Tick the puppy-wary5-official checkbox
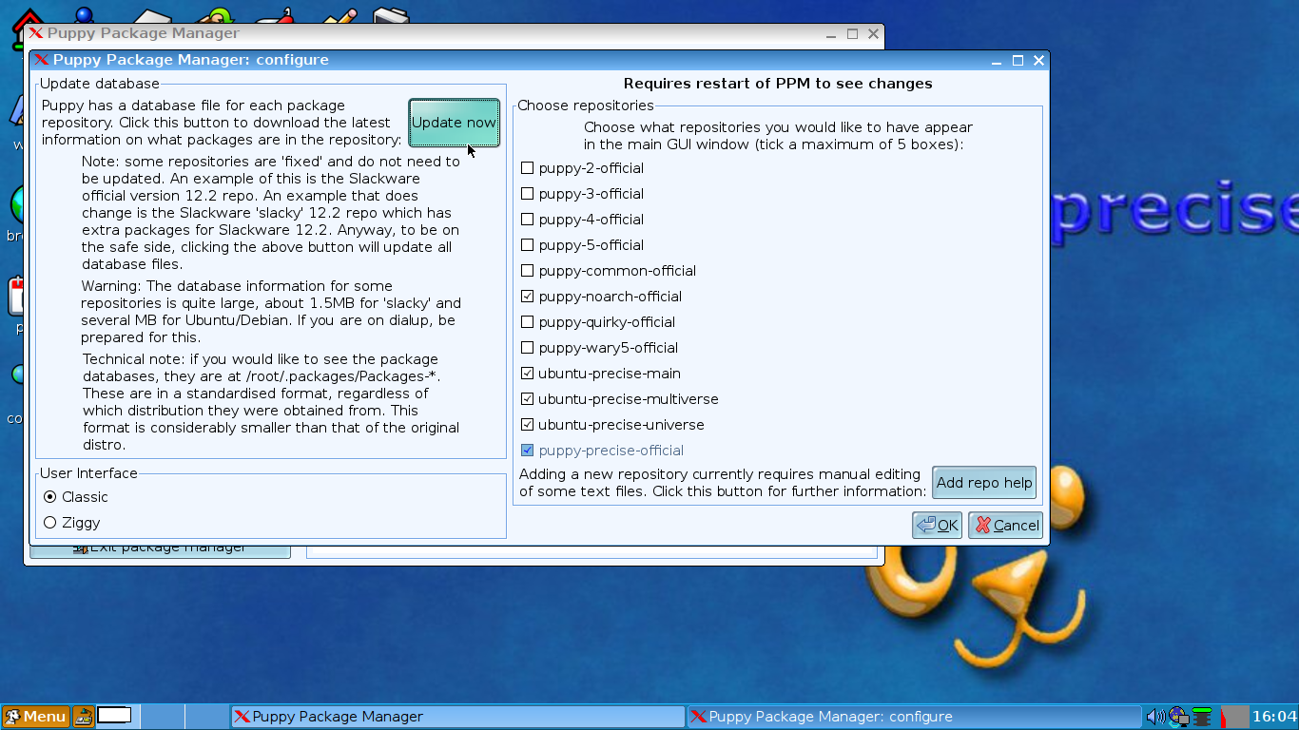The image size is (1299, 730). 528,348
